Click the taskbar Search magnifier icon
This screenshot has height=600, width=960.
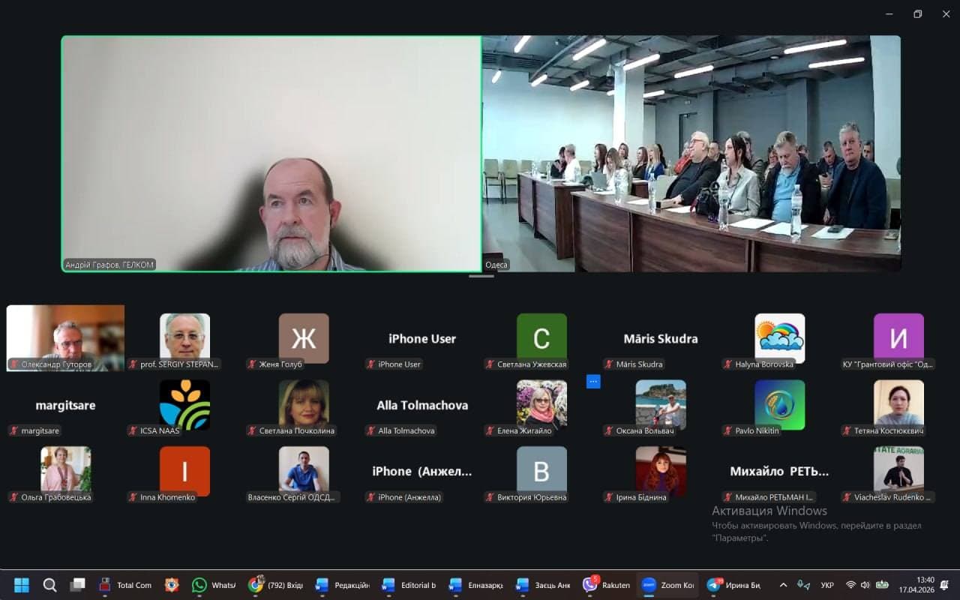49,585
